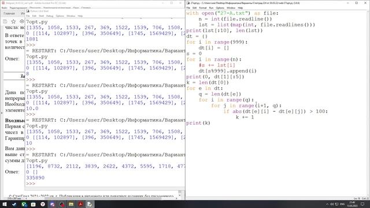Open Window menu in the 27opt.py editor
Screen dimensions: 370x208
pyautogui.click(x=231, y=8)
